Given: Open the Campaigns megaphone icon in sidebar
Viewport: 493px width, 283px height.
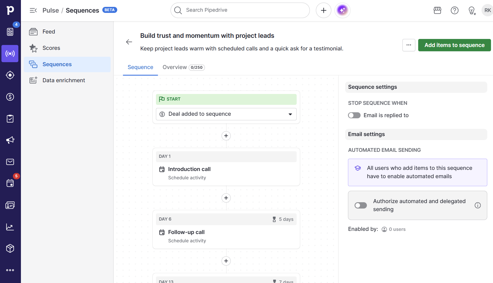Looking at the screenshot, I should 10,140.
